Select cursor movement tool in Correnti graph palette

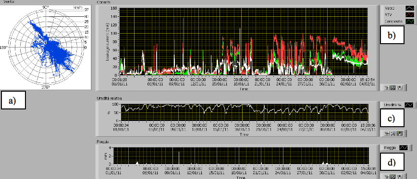(x=387, y=88)
